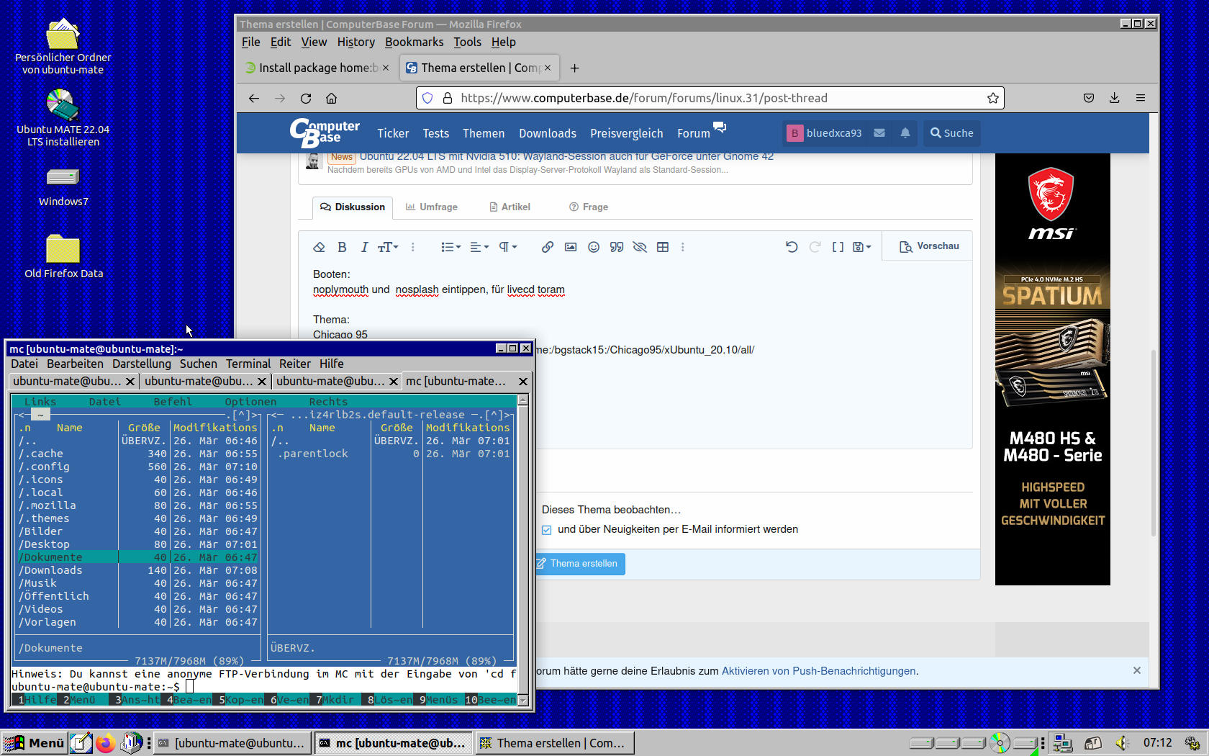This screenshot has width=1209, height=756.
Task: Click the MSI Spatium advertisement banner
Action: [1053, 369]
